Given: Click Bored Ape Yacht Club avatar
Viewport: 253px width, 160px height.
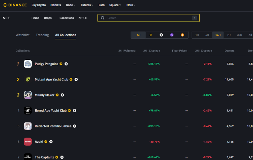Looking at the screenshot, I should [28, 111].
